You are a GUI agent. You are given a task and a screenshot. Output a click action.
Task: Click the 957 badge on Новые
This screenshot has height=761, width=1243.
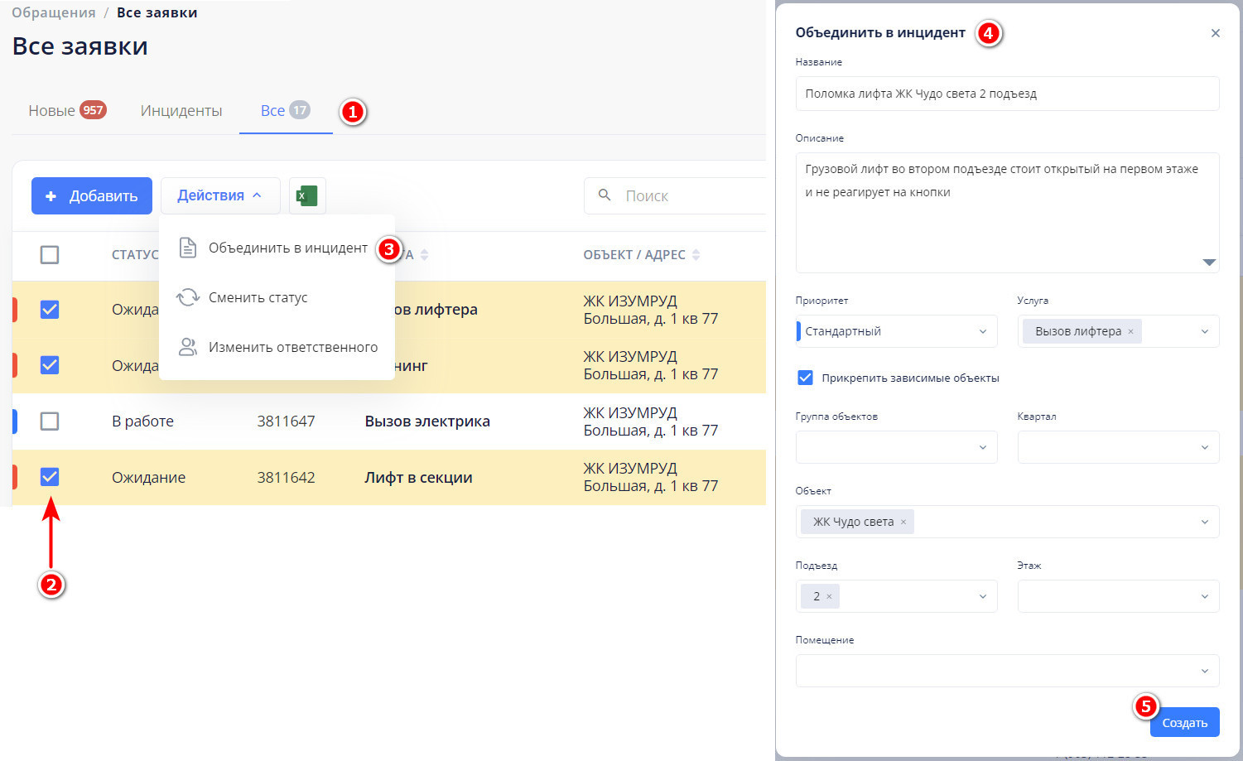click(x=93, y=110)
